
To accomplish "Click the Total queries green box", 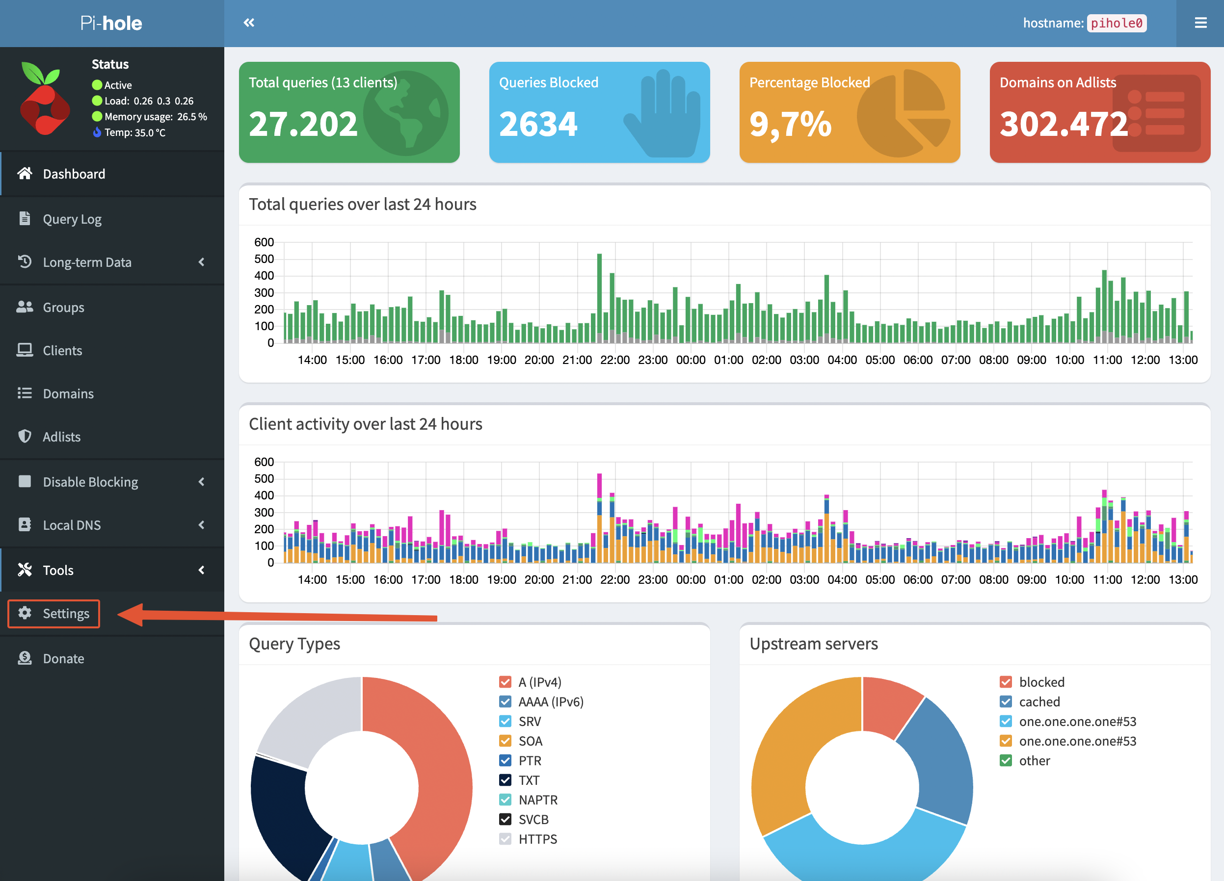I will click(349, 112).
